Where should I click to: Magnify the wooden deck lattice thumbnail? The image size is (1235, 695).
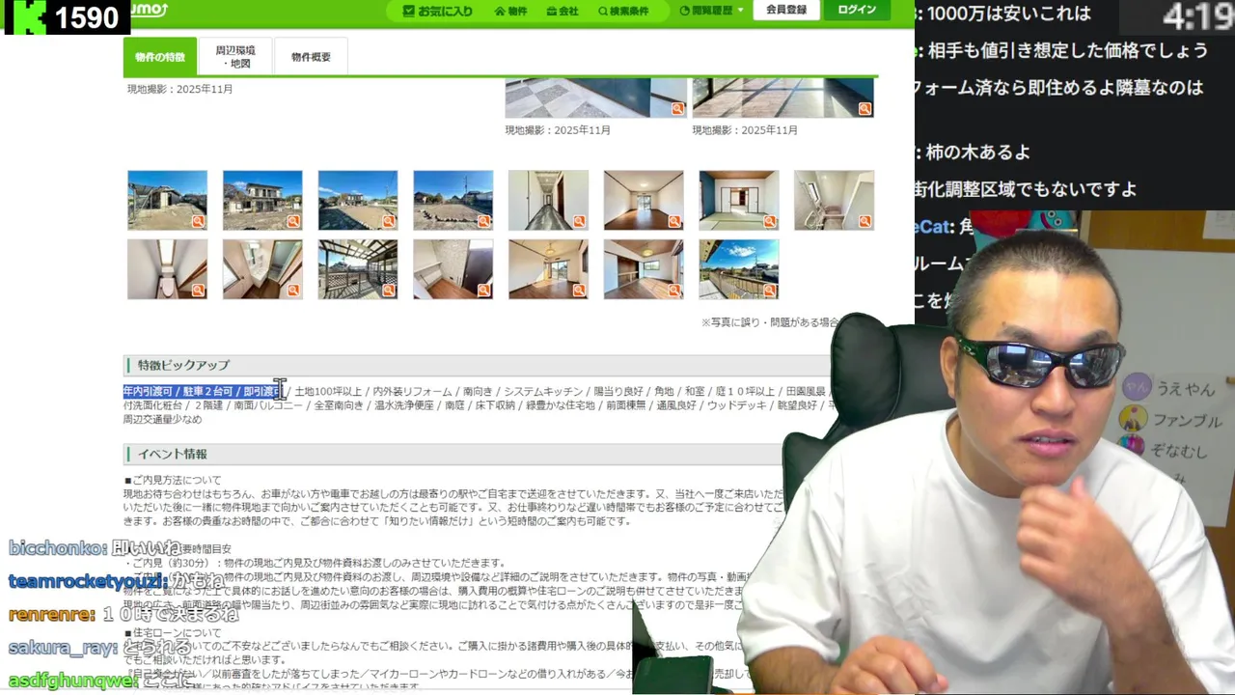pyautogui.click(x=389, y=291)
